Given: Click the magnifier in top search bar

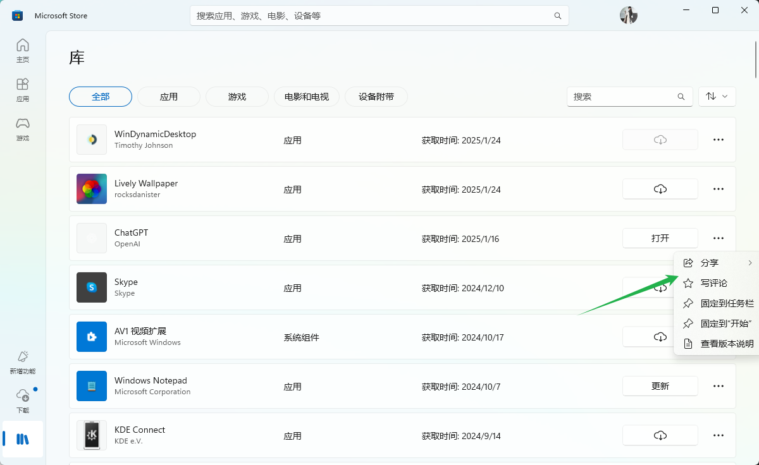Looking at the screenshot, I should tap(557, 16).
